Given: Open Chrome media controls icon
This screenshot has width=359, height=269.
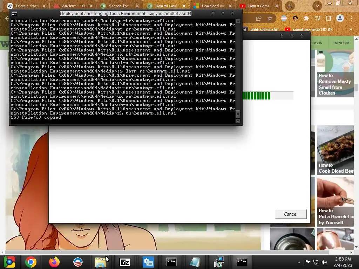Looking at the screenshot, I should [317, 18].
